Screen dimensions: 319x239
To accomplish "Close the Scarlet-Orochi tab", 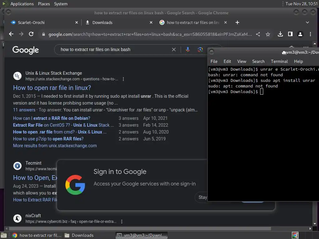I will [77, 22].
